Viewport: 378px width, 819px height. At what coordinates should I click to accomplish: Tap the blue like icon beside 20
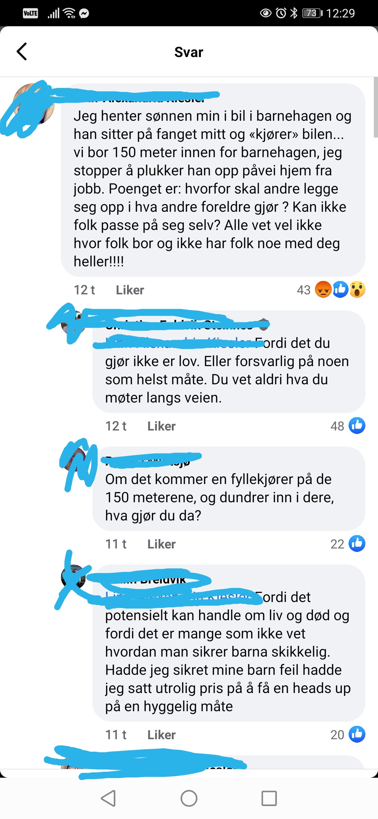(357, 734)
